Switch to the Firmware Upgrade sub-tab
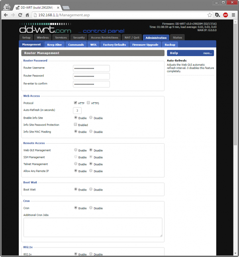The width and height of the screenshot is (239, 257). coord(145,45)
